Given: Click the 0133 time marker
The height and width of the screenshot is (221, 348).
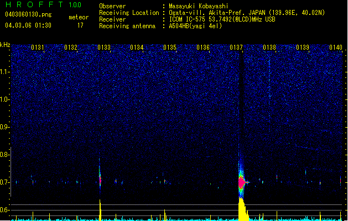Looking at the screenshot, I should click(104, 48).
